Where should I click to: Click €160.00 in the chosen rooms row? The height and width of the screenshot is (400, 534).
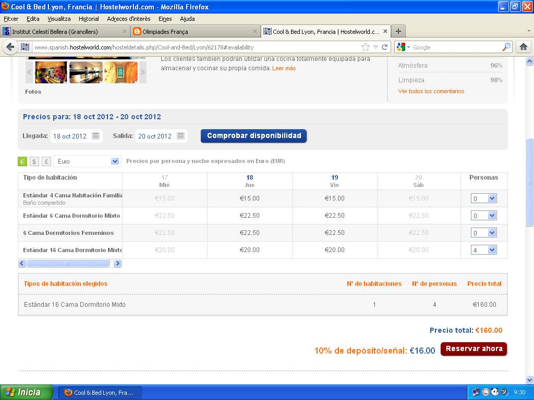(484, 304)
